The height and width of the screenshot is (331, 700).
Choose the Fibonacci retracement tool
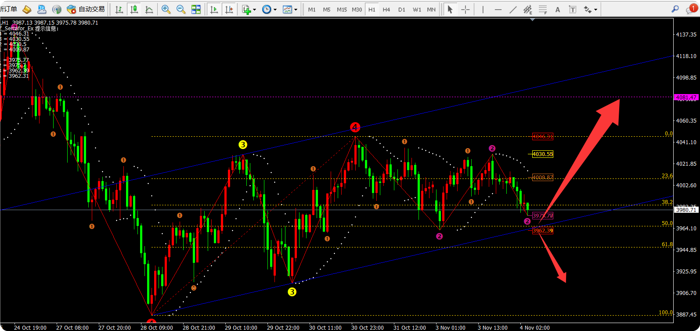[x=543, y=9]
